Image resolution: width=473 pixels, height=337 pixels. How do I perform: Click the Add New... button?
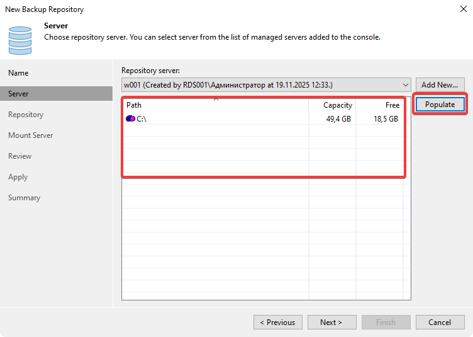click(x=440, y=85)
